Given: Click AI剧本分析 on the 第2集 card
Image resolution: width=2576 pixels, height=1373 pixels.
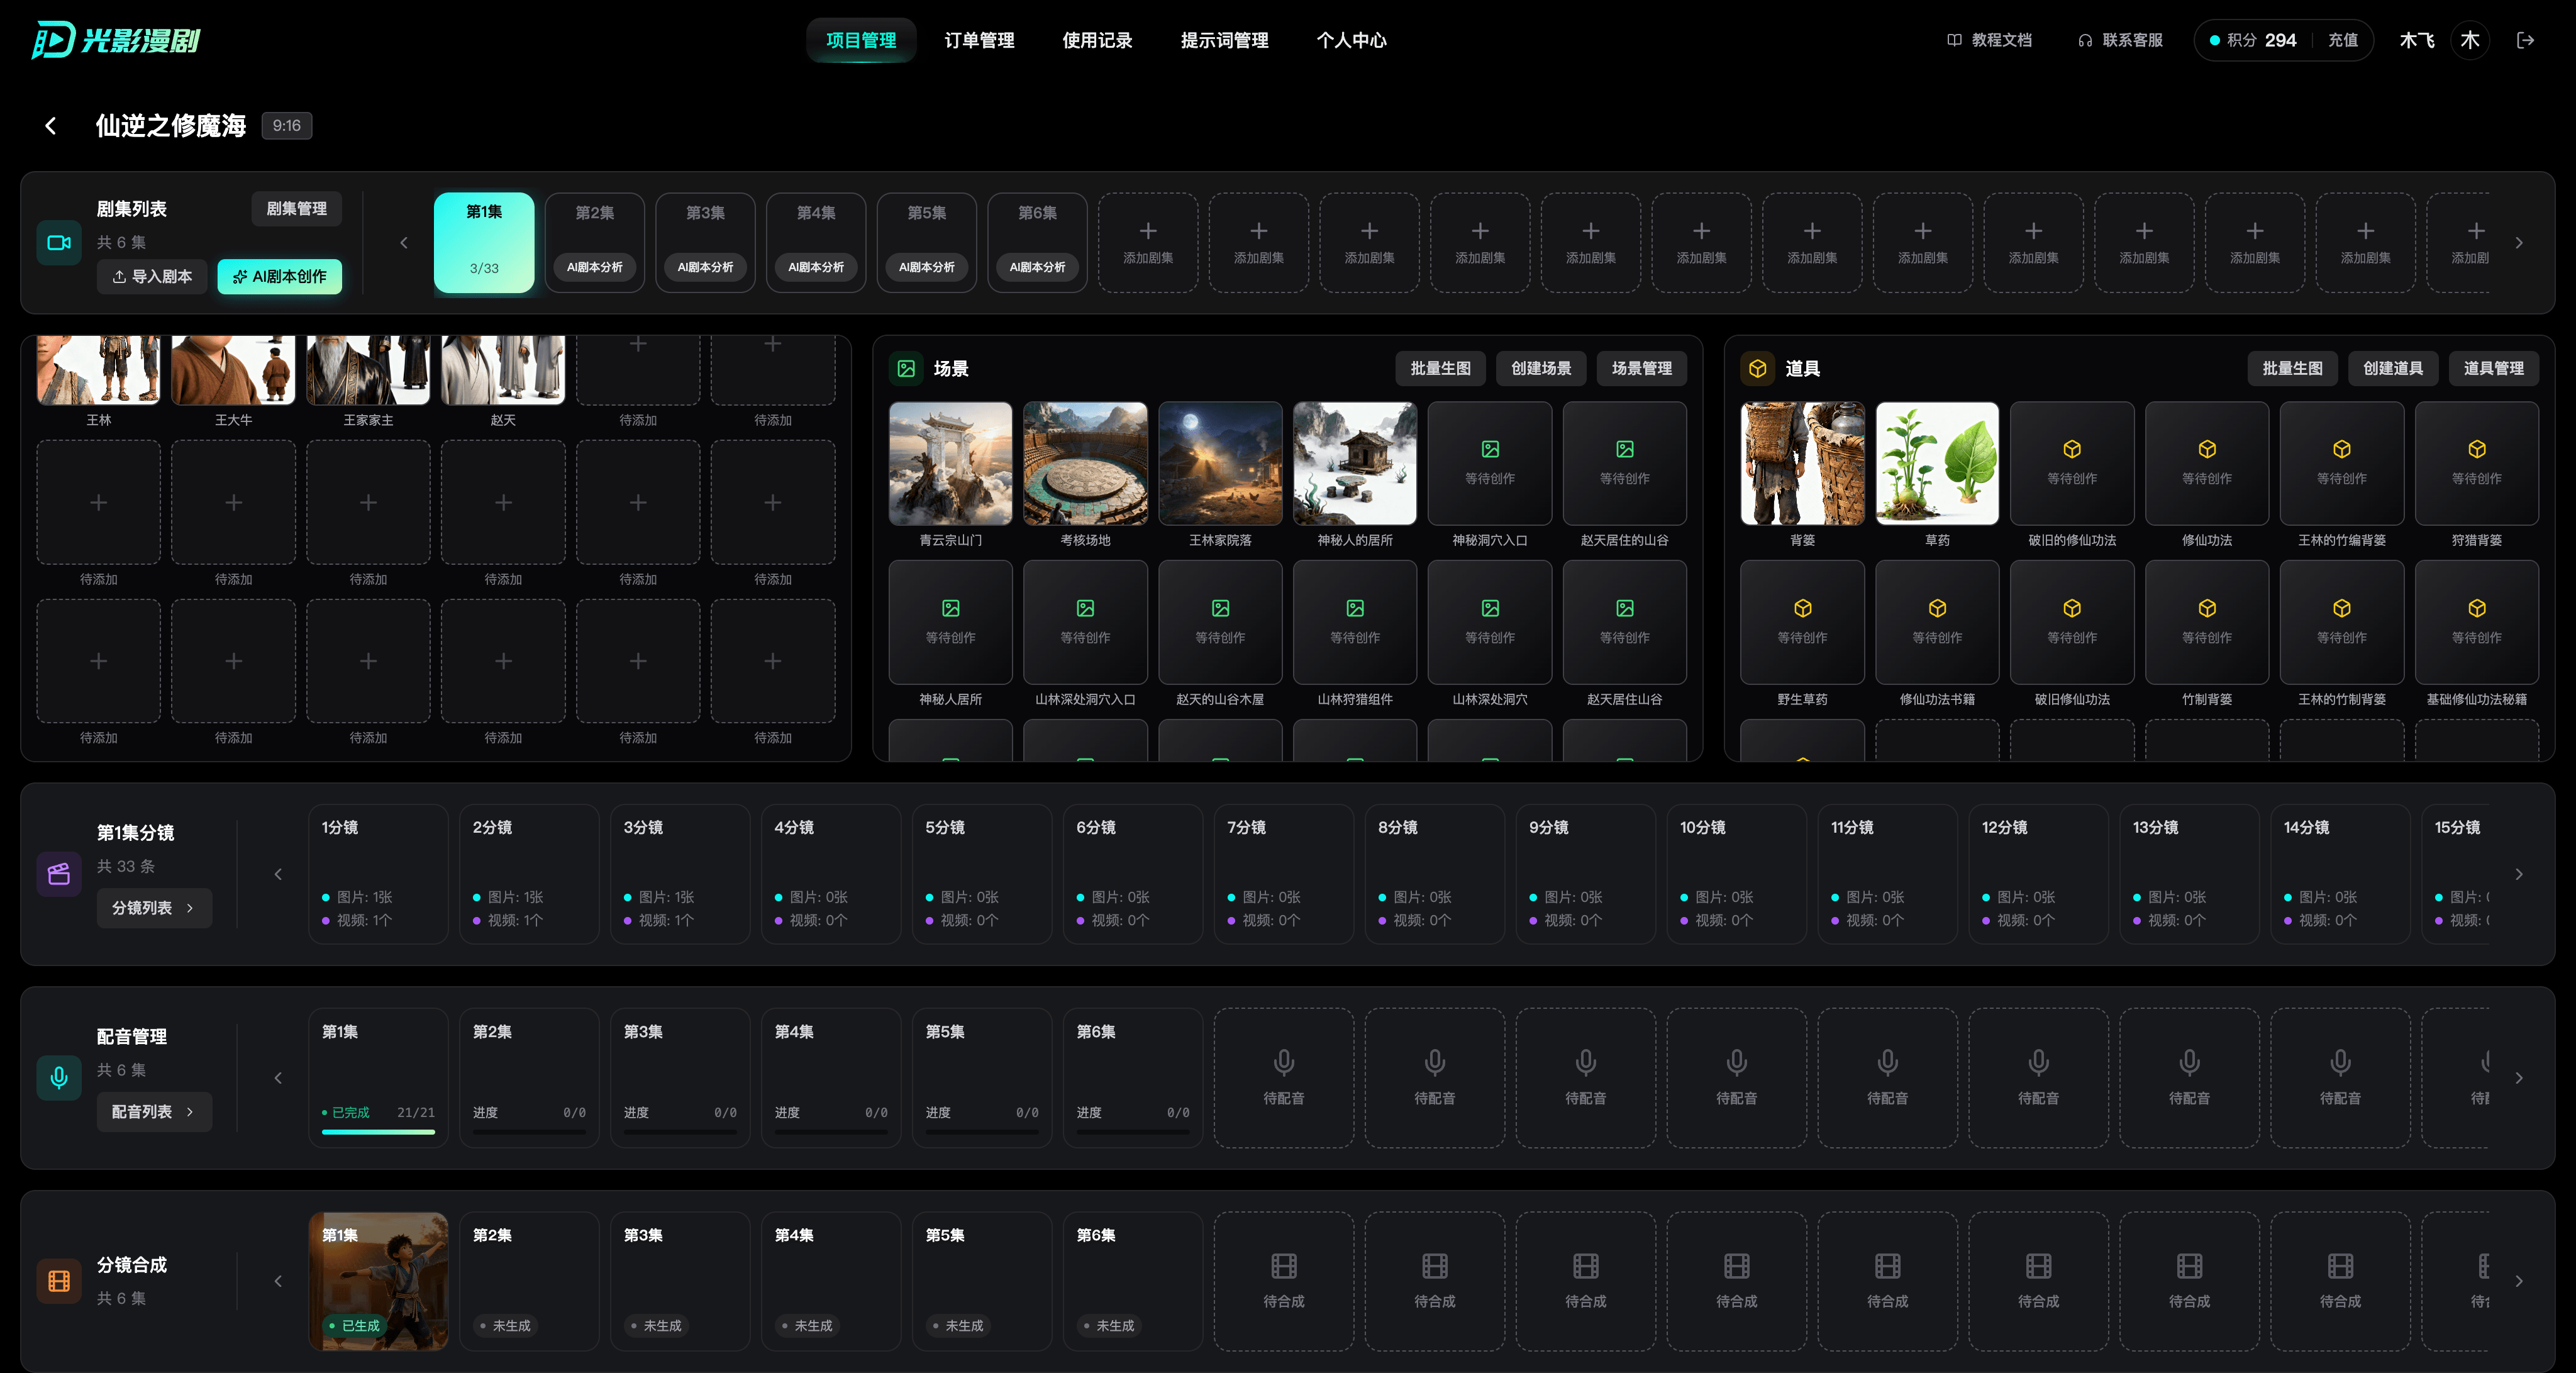Looking at the screenshot, I should (x=594, y=267).
